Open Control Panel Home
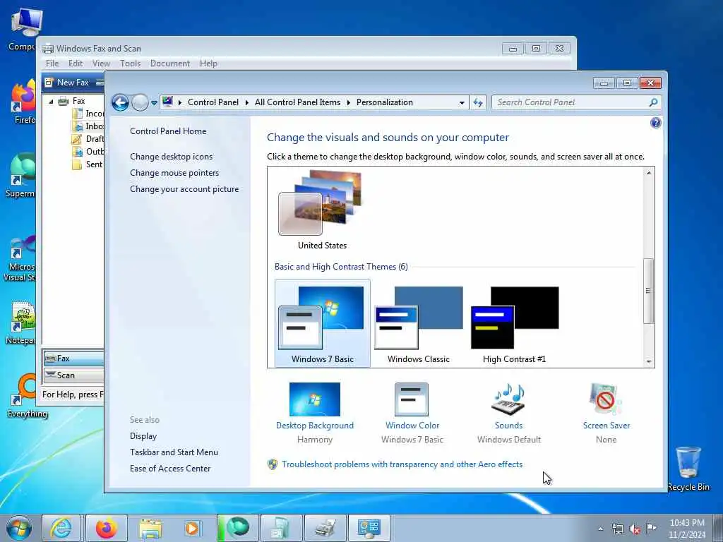 coord(168,131)
